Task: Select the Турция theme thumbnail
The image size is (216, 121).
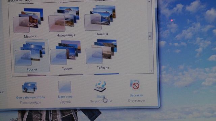Action: click(x=65, y=53)
